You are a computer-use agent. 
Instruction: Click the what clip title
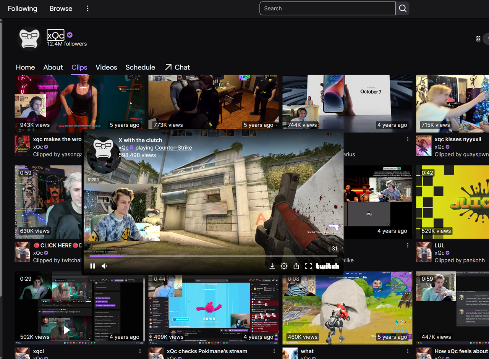point(307,351)
